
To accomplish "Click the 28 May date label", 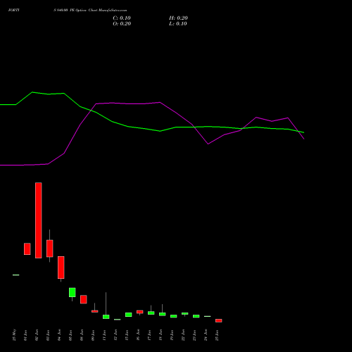I will tap(15, 334).
